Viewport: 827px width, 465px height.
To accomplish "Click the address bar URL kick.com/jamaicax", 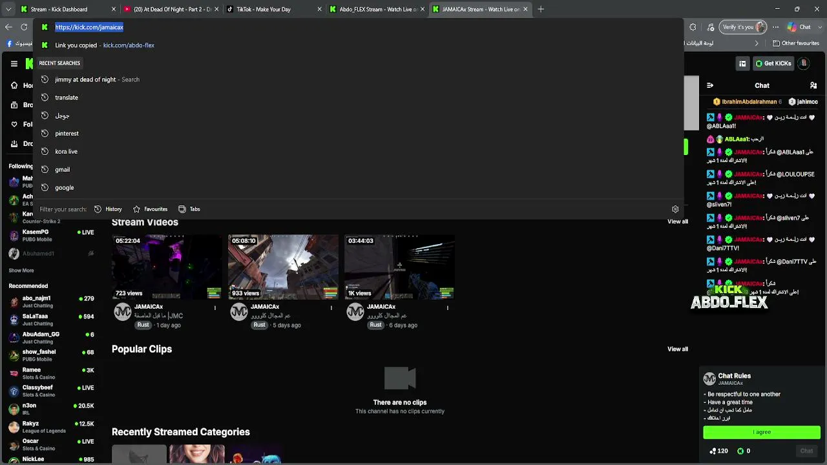I will pyautogui.click(x=89, y=27).
